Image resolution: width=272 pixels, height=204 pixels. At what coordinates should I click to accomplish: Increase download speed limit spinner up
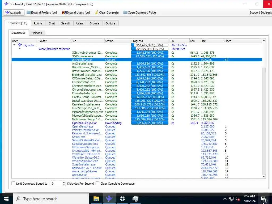64,182
